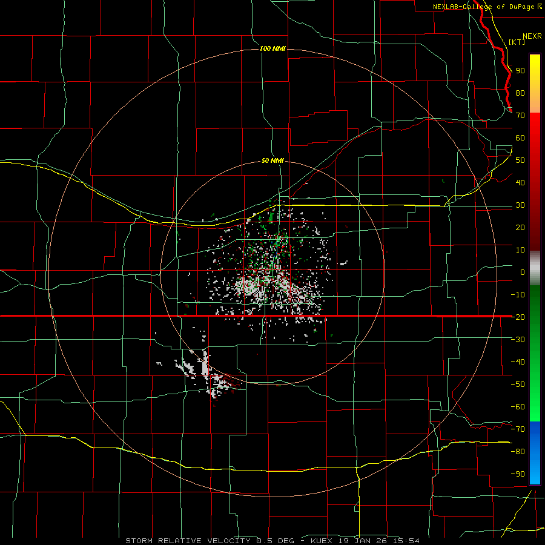Image resolution: width=545 pixels, height=545 pixels.
Task: Select the -70 knot scale label
Action: point(518,429)
